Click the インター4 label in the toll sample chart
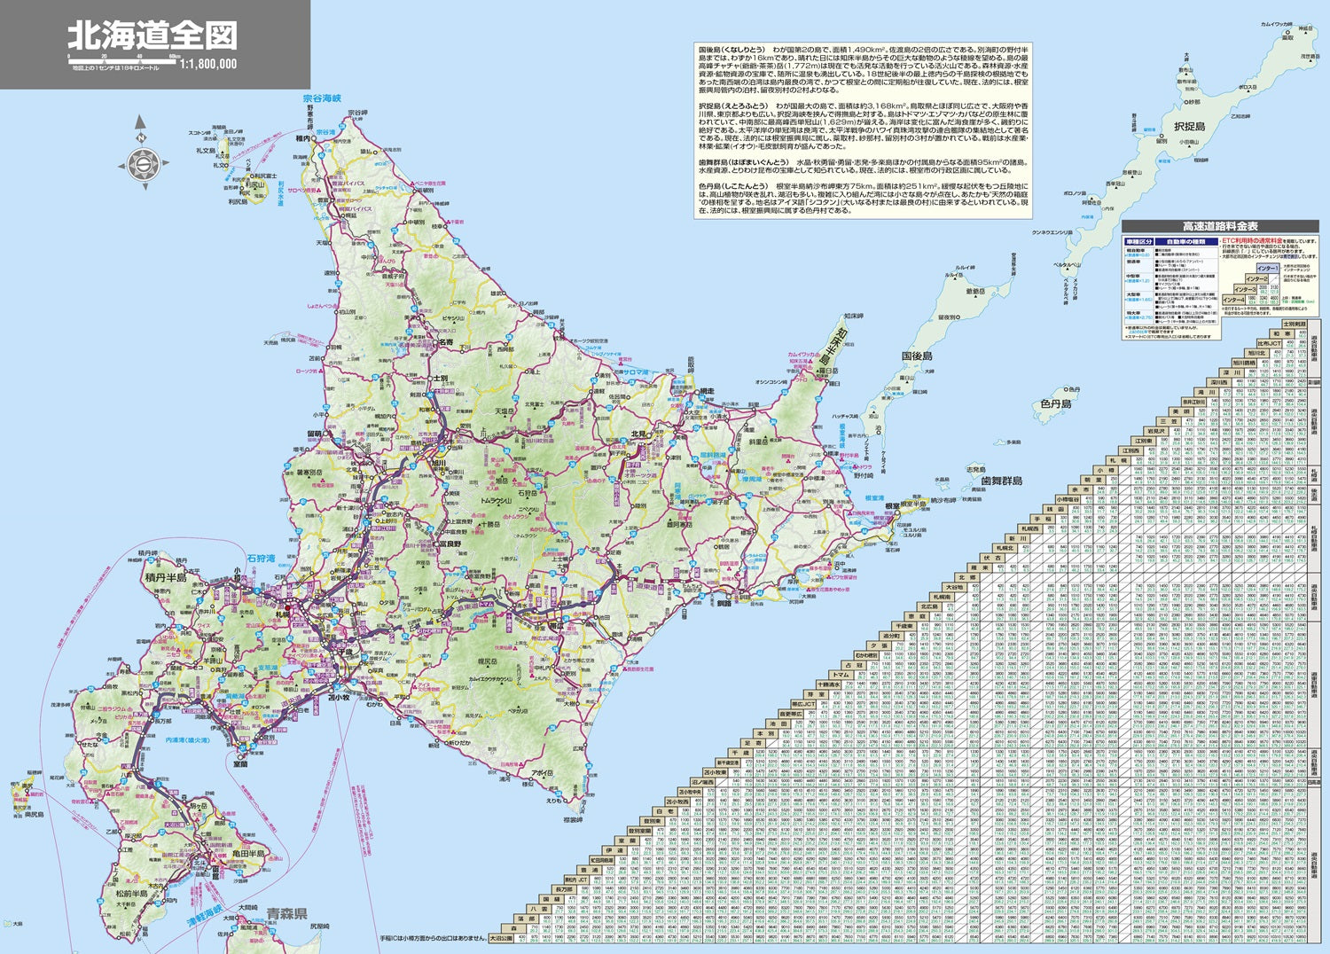The width and height of the screenshot is (1330, 954). 1232,299
